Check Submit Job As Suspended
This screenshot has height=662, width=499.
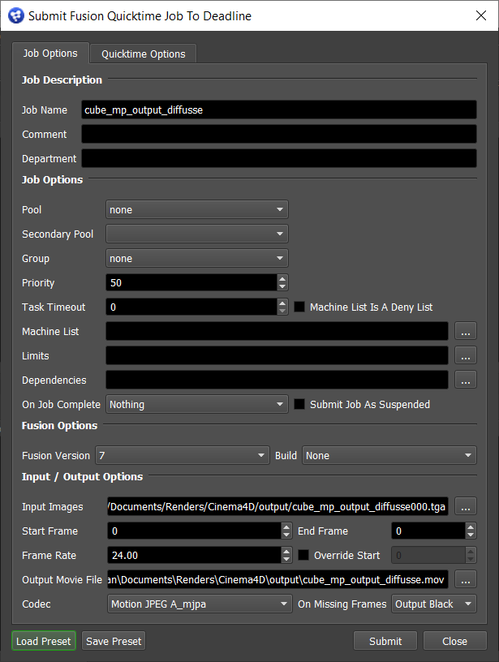[x=299, y=404]
